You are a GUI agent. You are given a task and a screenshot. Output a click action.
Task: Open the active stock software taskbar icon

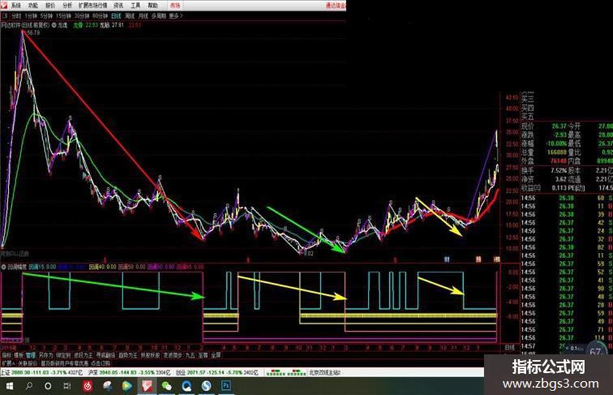tap(147, 386)
